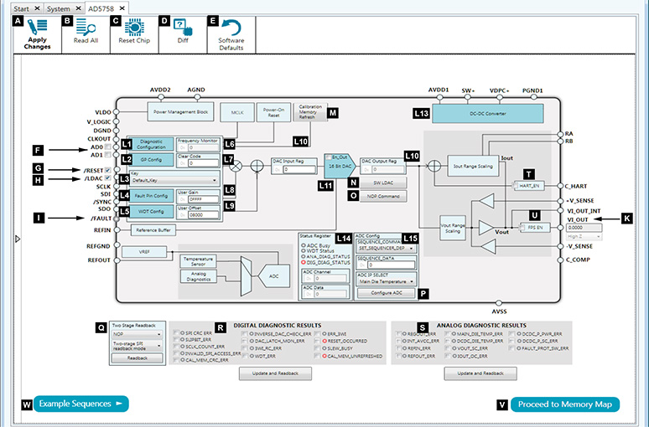This screenshot has height=427, width=649.
Task: Toggle the FPS EN checkbox
Action: click(x=522, y=228)
